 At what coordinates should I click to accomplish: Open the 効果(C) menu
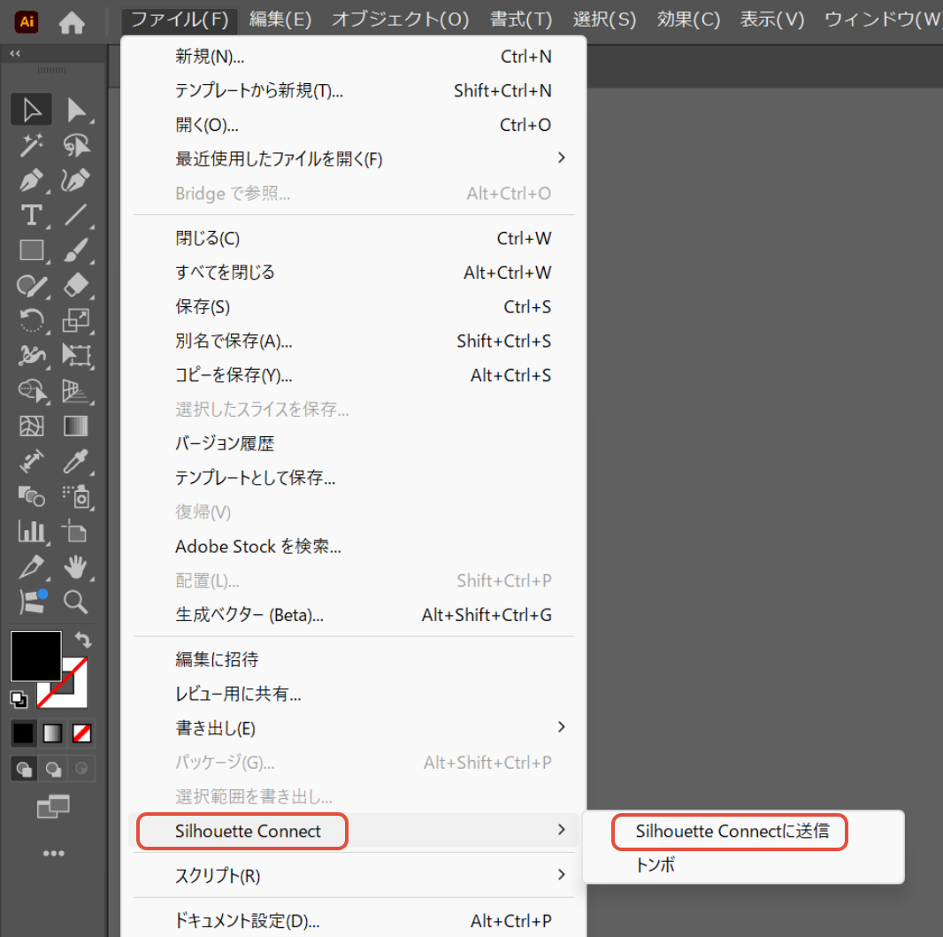click(688, 19)
